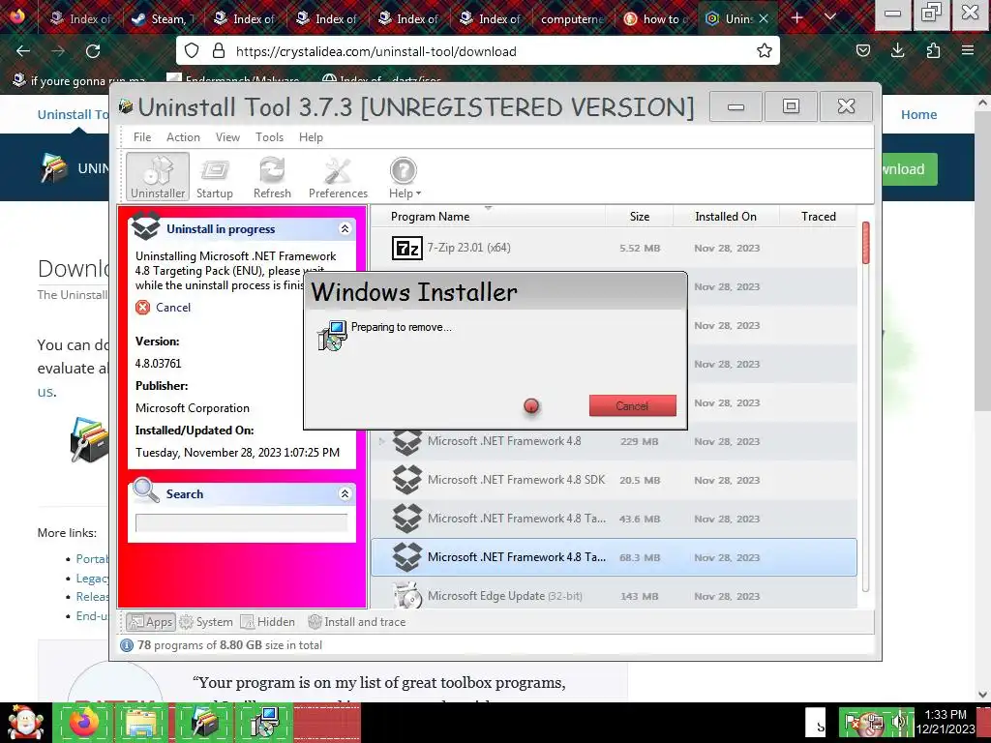Open Windows Installer taskbar icon

click(265, 723)
